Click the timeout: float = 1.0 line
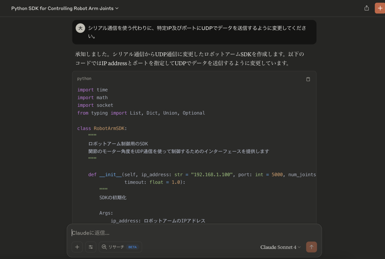This screenshot has height=259, width=385. point(155,182)
